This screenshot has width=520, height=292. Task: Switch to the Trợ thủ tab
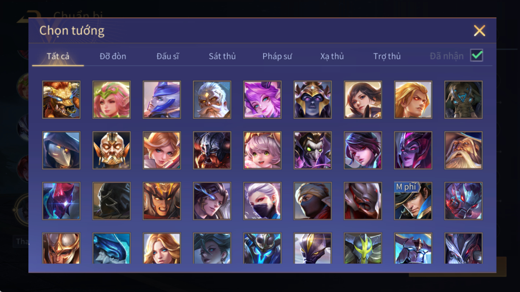pos(387,56)
